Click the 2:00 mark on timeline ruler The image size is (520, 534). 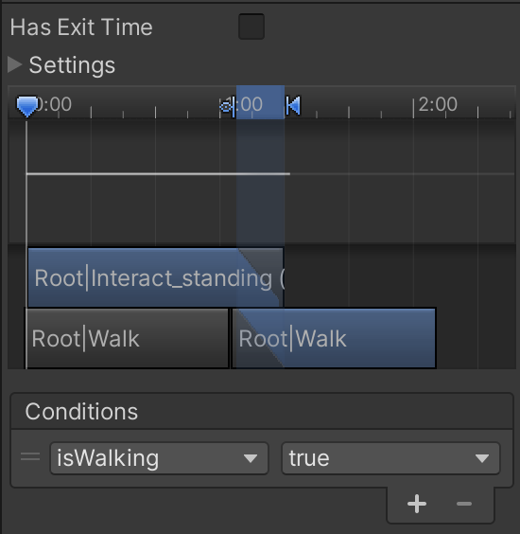click(x=438, y=104)
